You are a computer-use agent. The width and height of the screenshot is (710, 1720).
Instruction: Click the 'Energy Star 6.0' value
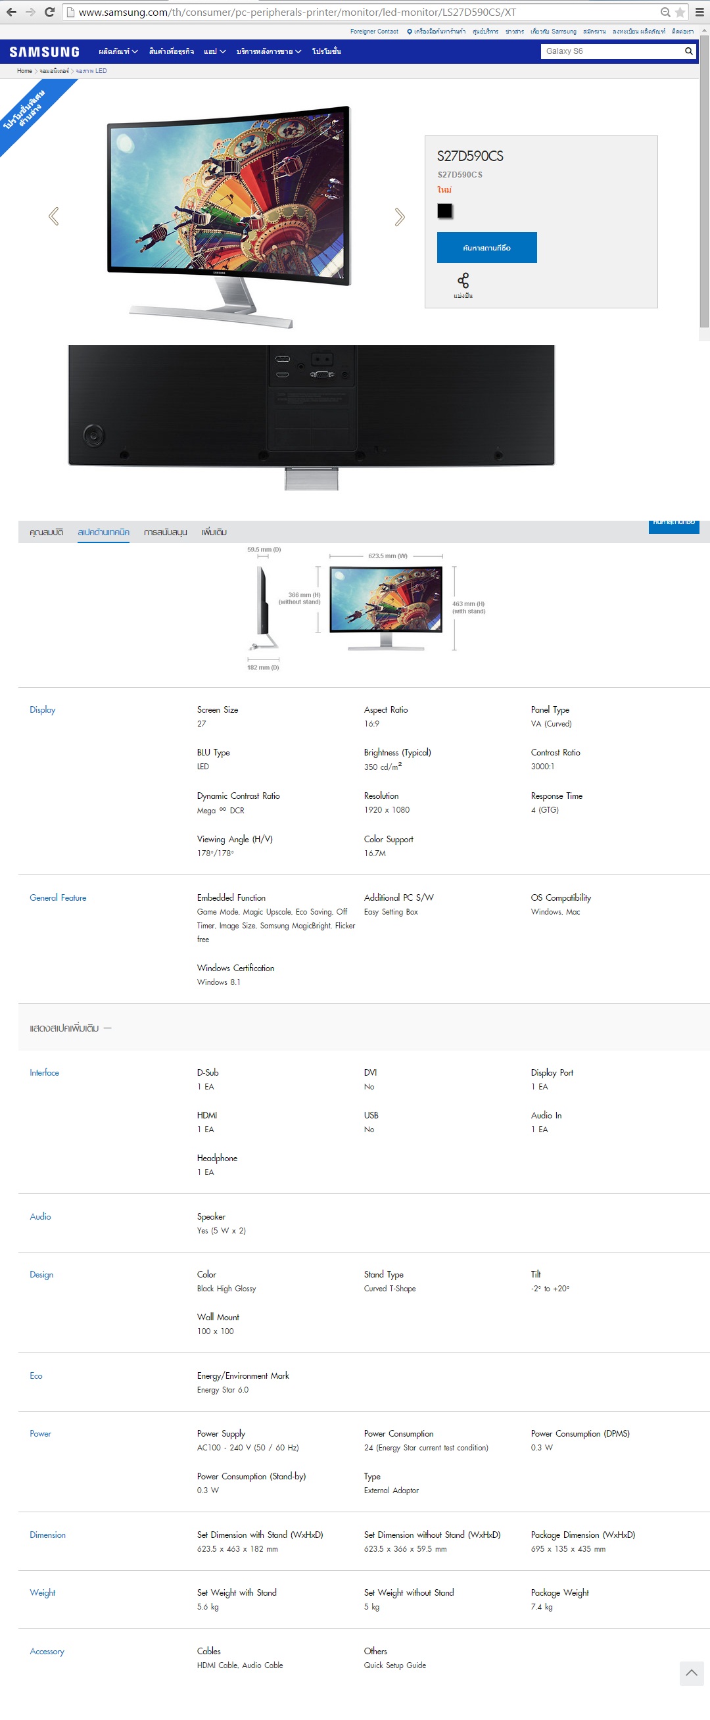point(222,1390)
